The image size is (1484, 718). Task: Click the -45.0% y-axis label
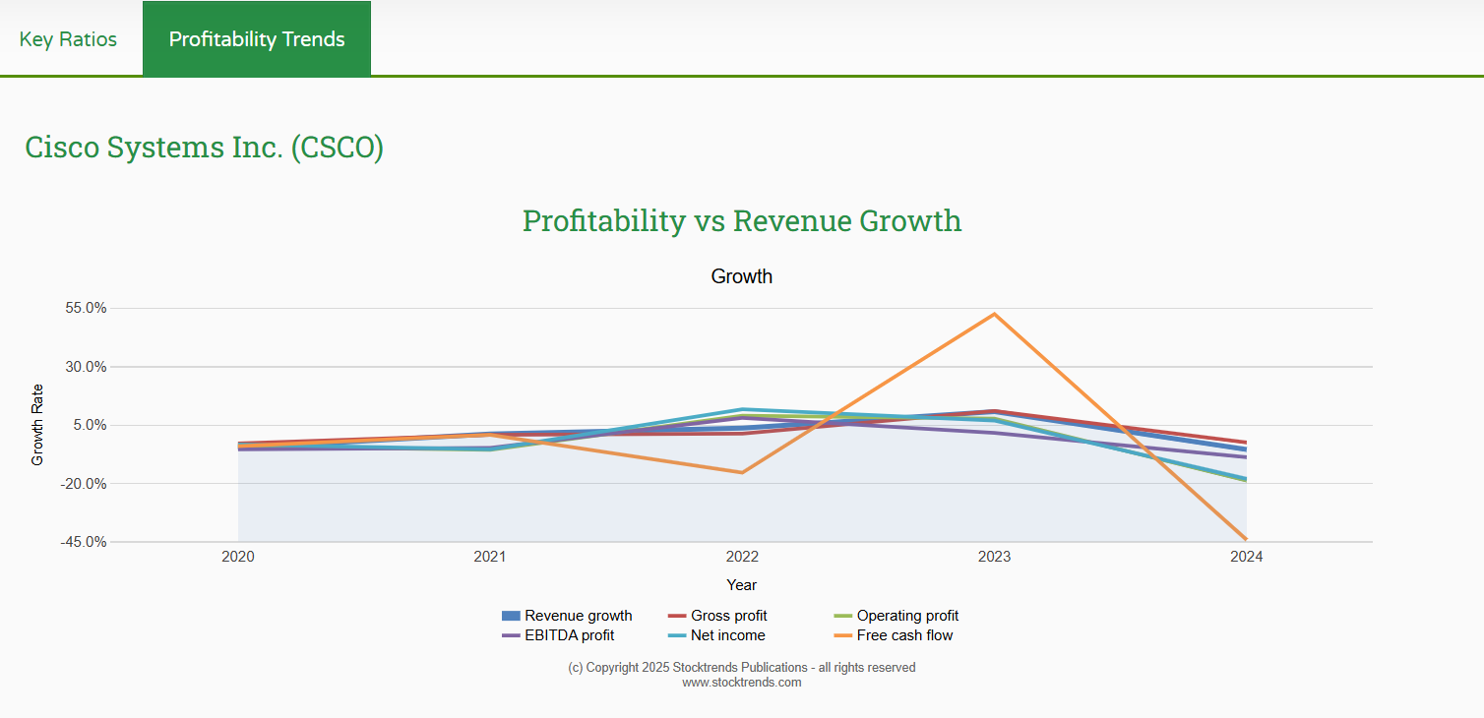coord(81,542)
